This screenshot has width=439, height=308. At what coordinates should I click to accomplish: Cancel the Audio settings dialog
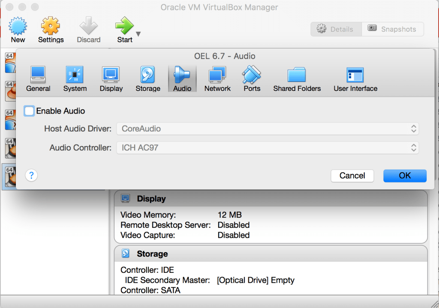[352, 176]
